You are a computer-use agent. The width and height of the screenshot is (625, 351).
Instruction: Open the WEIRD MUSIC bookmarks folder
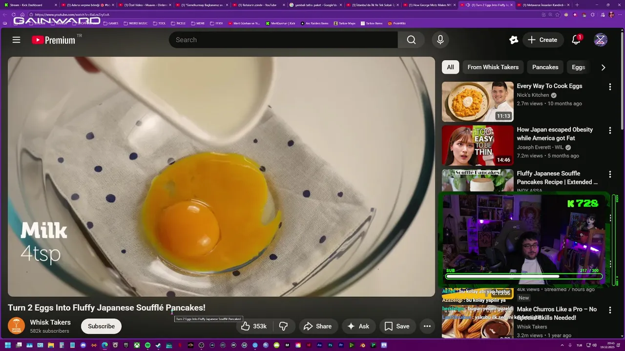point(136,23)
